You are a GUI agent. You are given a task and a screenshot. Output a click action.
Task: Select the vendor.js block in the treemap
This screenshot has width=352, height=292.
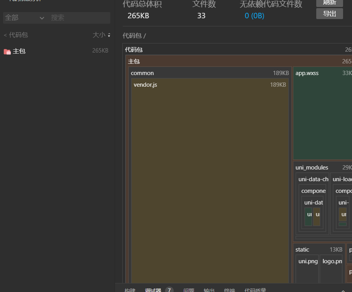(210, 181)
